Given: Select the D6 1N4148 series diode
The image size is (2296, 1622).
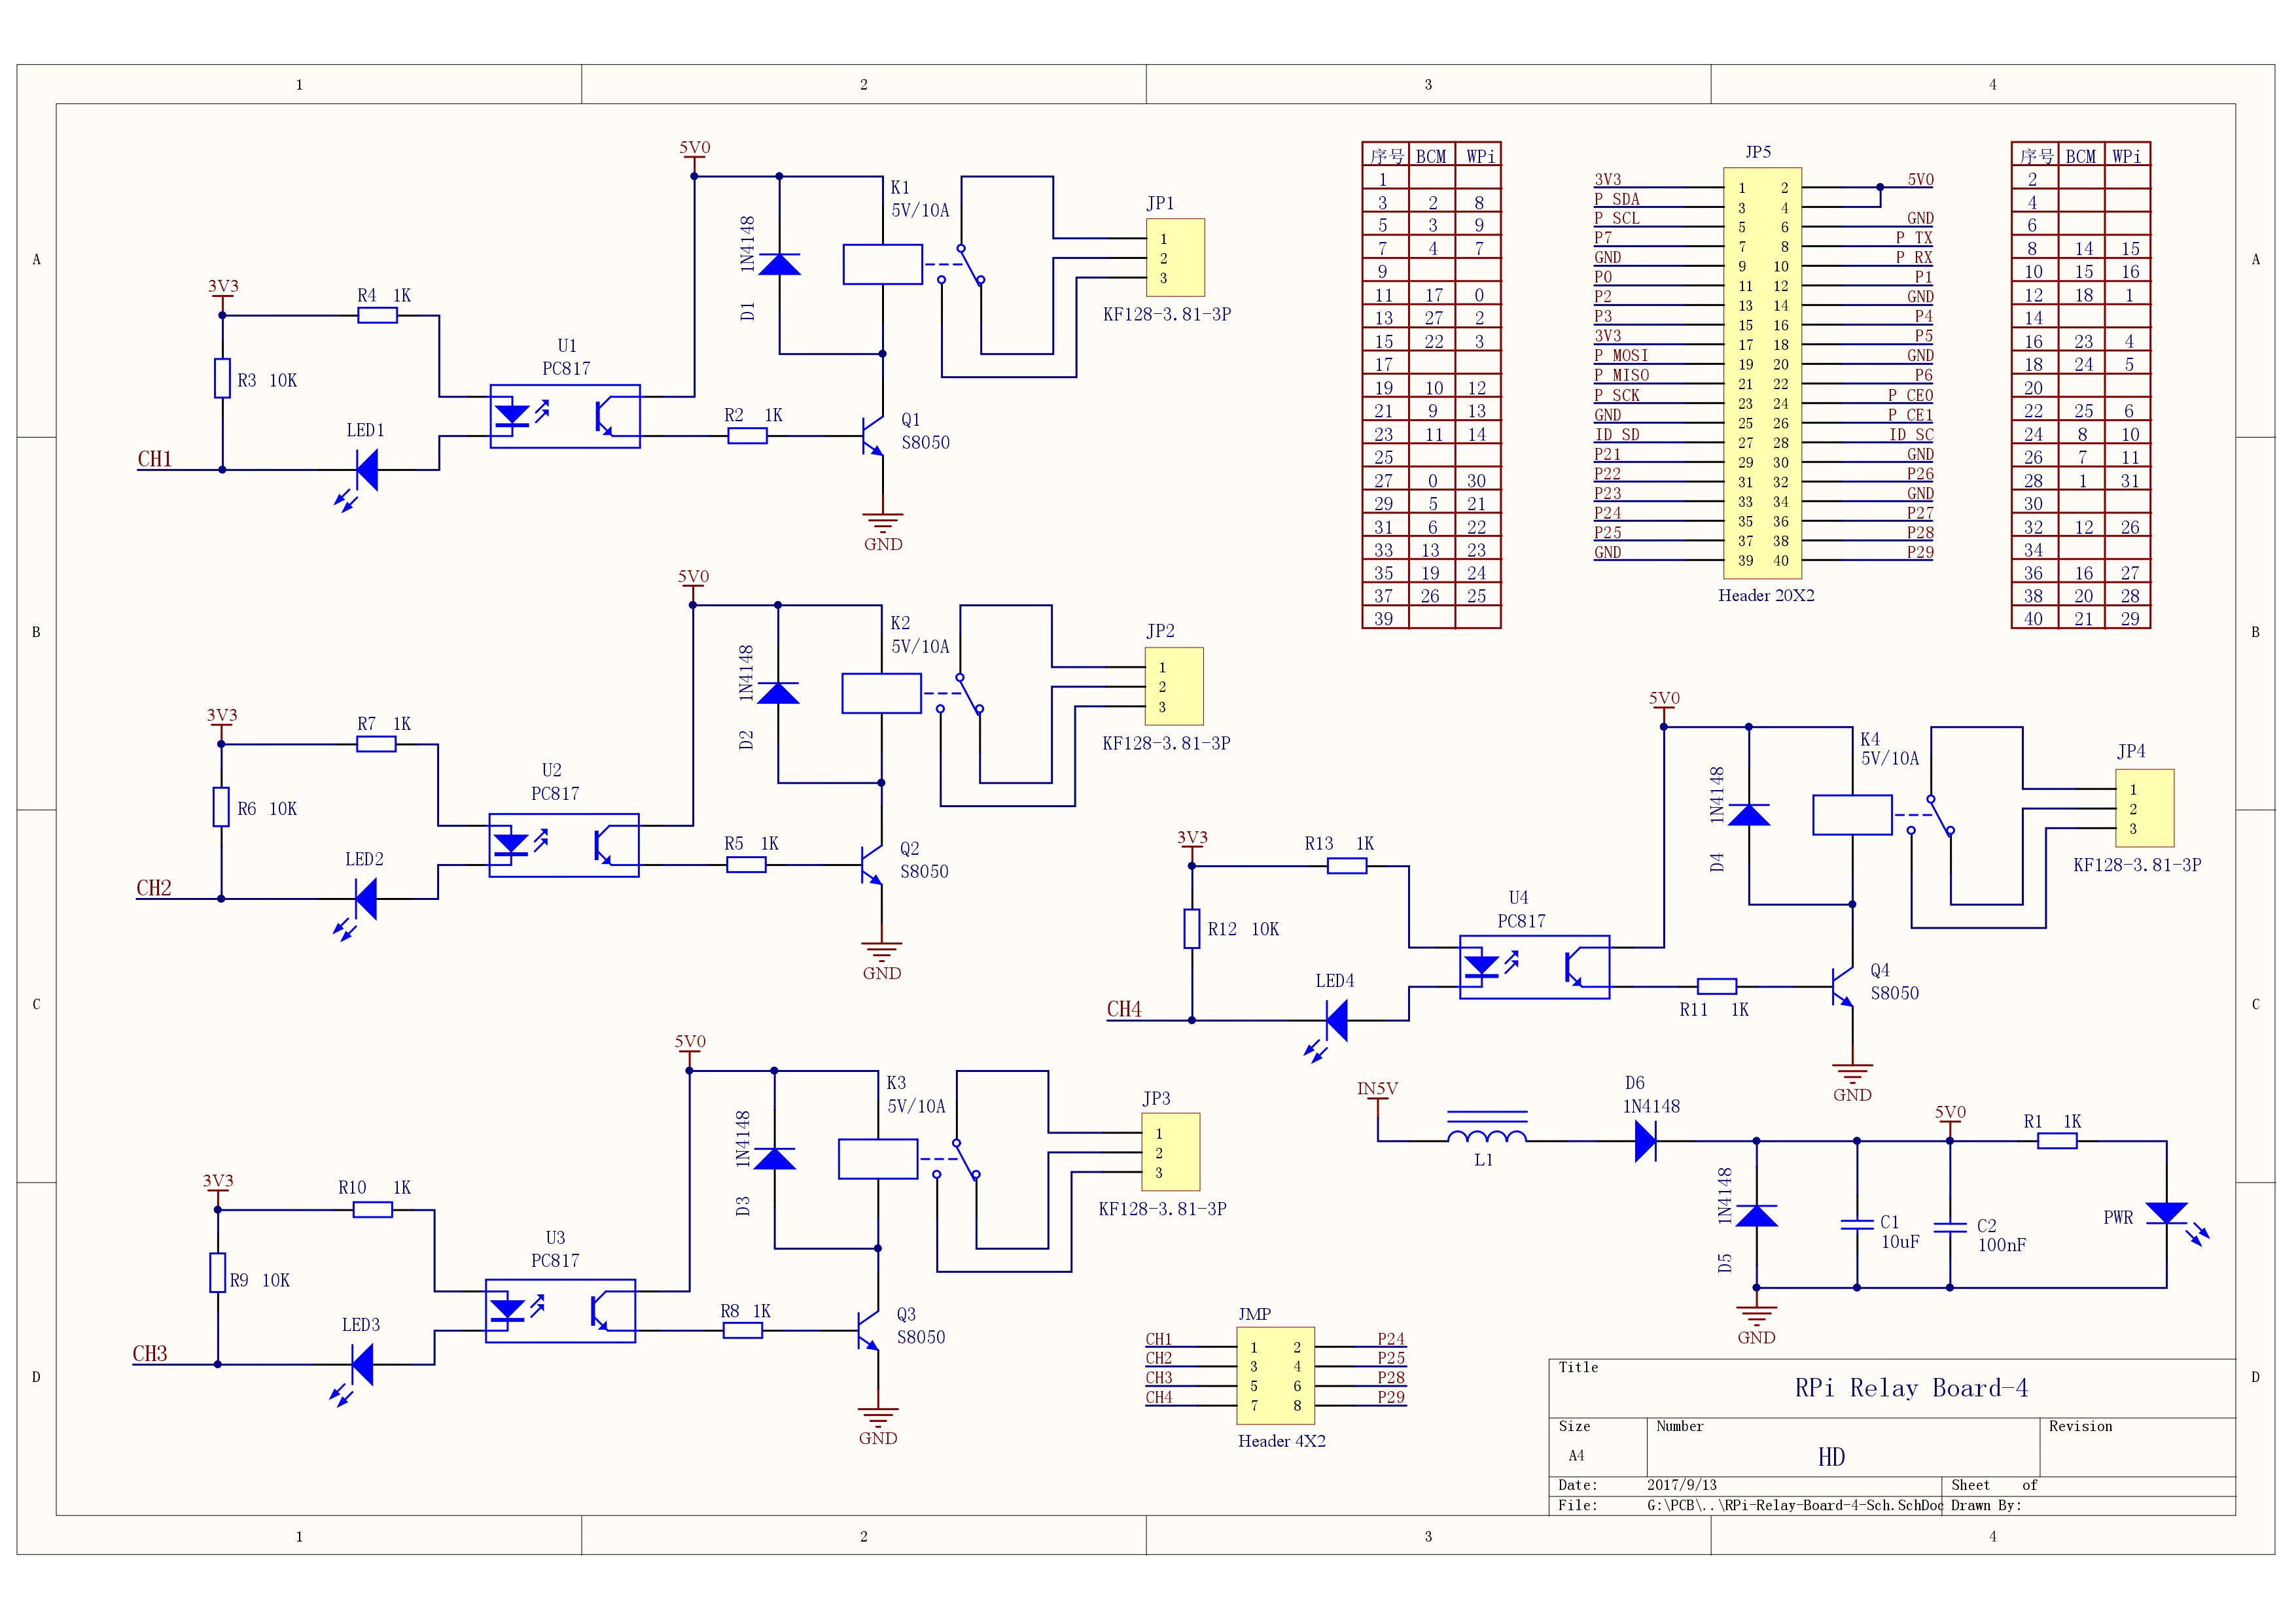Looking at the screenshot, I should coord(1646,1140).
